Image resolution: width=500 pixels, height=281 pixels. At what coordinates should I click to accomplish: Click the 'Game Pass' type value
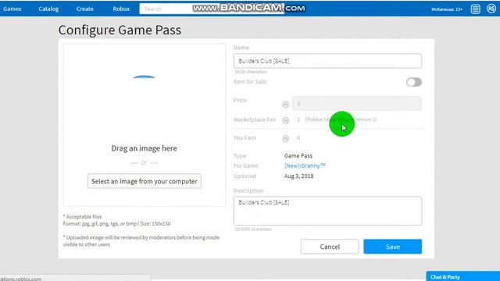tap(298, 156)
